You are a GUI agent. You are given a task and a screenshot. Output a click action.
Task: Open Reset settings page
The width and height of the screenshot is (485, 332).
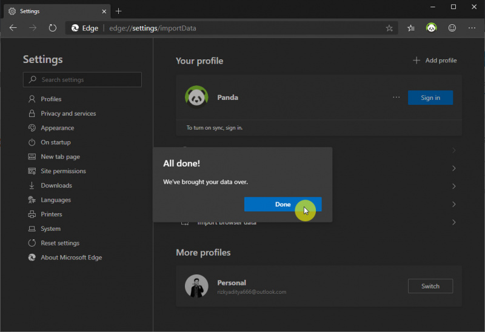coord(60,243)
